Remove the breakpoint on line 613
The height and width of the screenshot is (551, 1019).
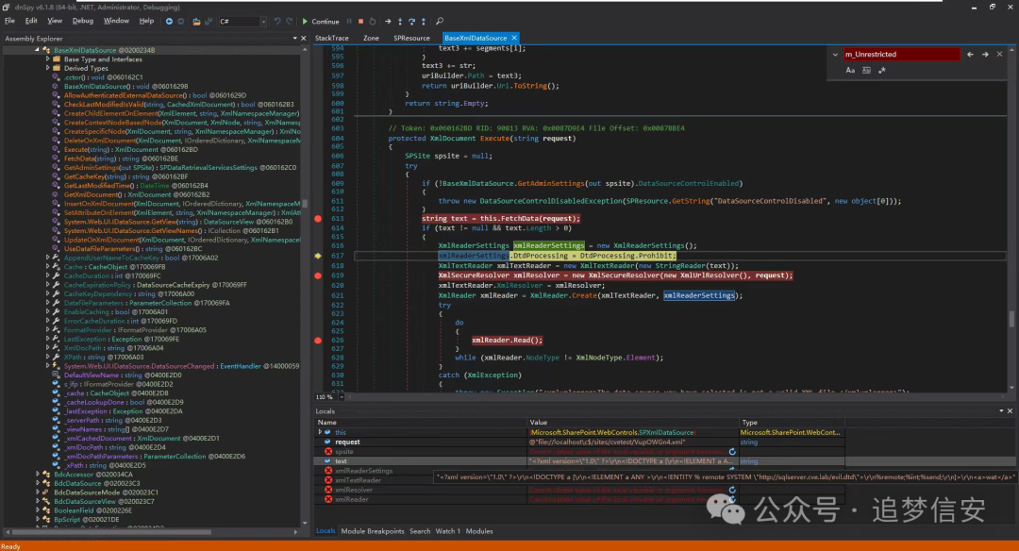point(318,219)
